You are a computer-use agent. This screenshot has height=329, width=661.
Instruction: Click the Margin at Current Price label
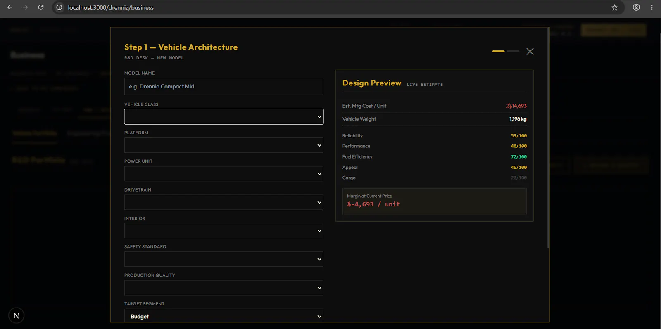pos(369,196)
